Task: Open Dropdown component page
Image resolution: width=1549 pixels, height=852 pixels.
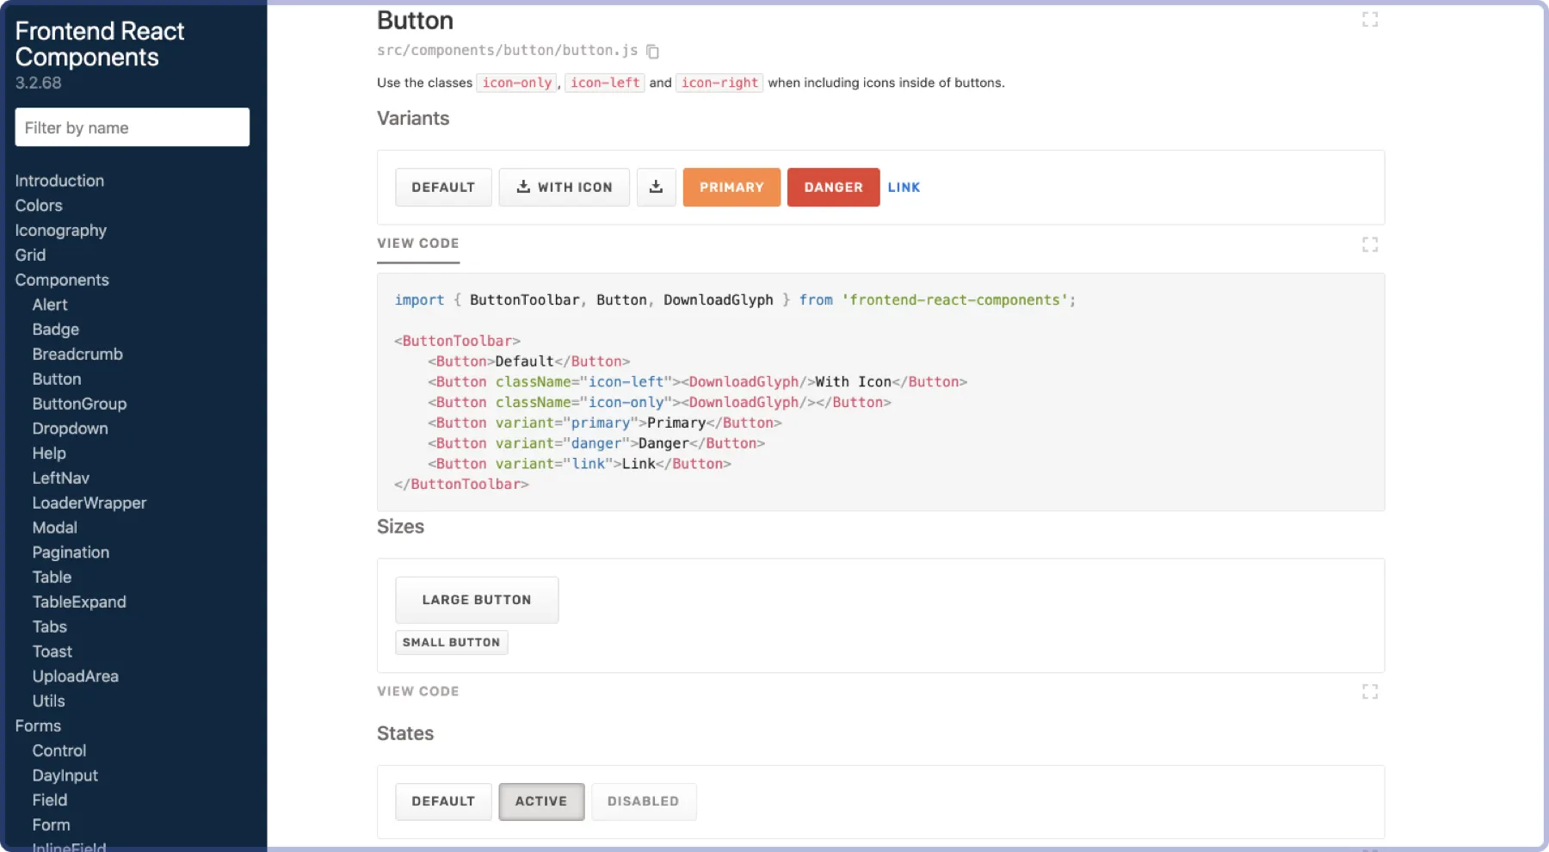Action: (71, 429)
